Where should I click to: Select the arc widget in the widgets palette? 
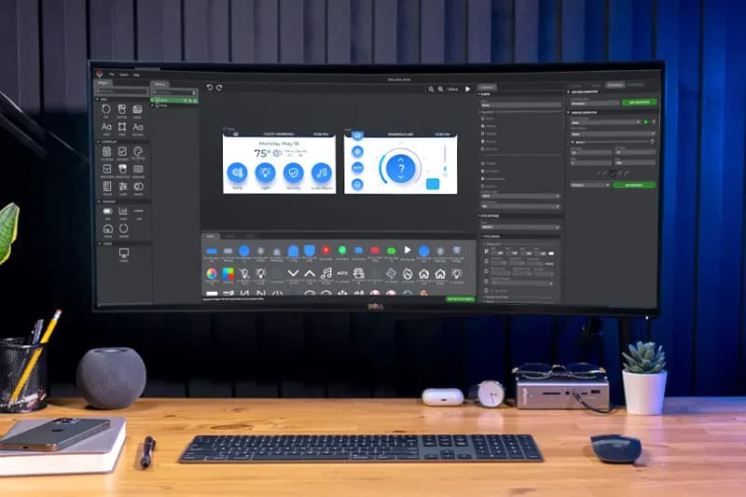click(106, 110)
